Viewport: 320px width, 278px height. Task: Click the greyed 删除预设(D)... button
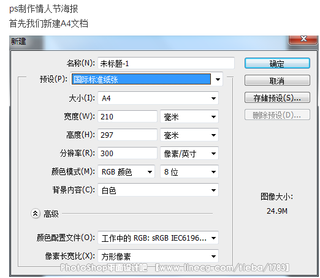point(277,115)
